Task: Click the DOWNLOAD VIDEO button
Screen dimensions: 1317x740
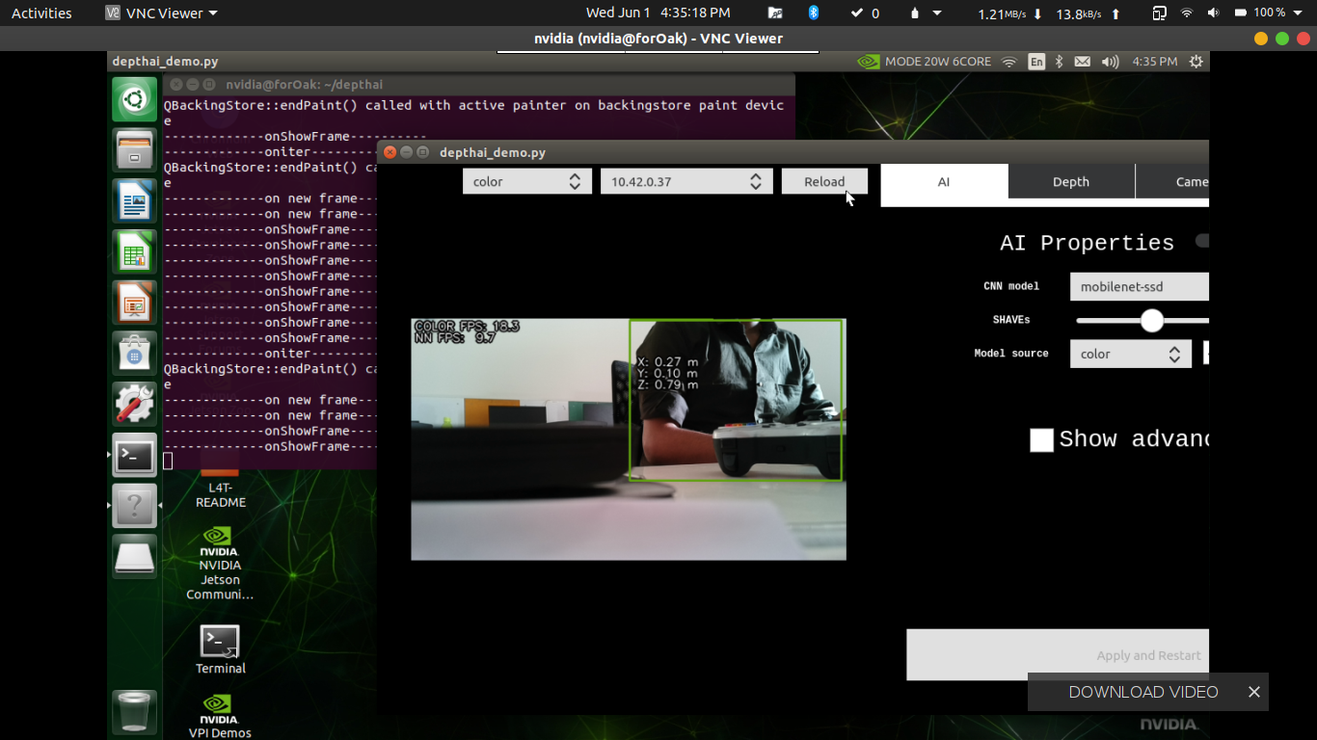Action: pyautogui.click(x=1142, y=692)
